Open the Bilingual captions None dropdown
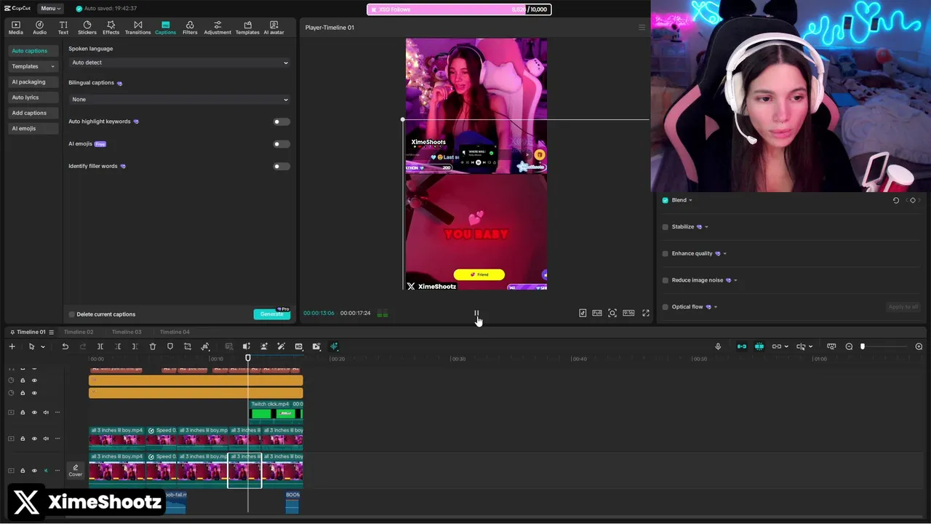Image resolution: width=931 pixels, height=524 pixels. 180,99
